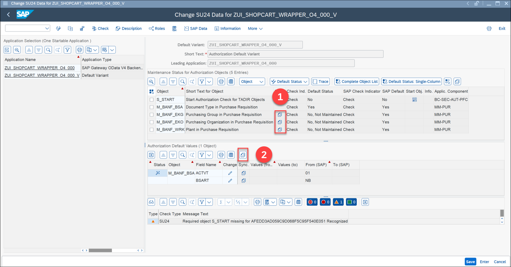Sort ascending in Application Selection toolbar
The height and width of the screenshot is (267, 511).
click(x=29, y=50)
